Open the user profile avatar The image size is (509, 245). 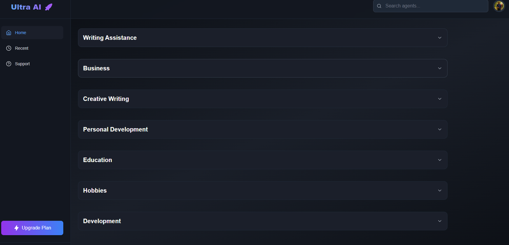(499, 6)
